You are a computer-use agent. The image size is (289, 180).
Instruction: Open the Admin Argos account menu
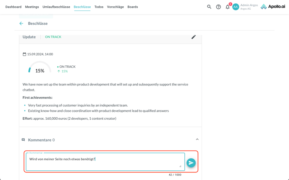[x=249, y=7]
